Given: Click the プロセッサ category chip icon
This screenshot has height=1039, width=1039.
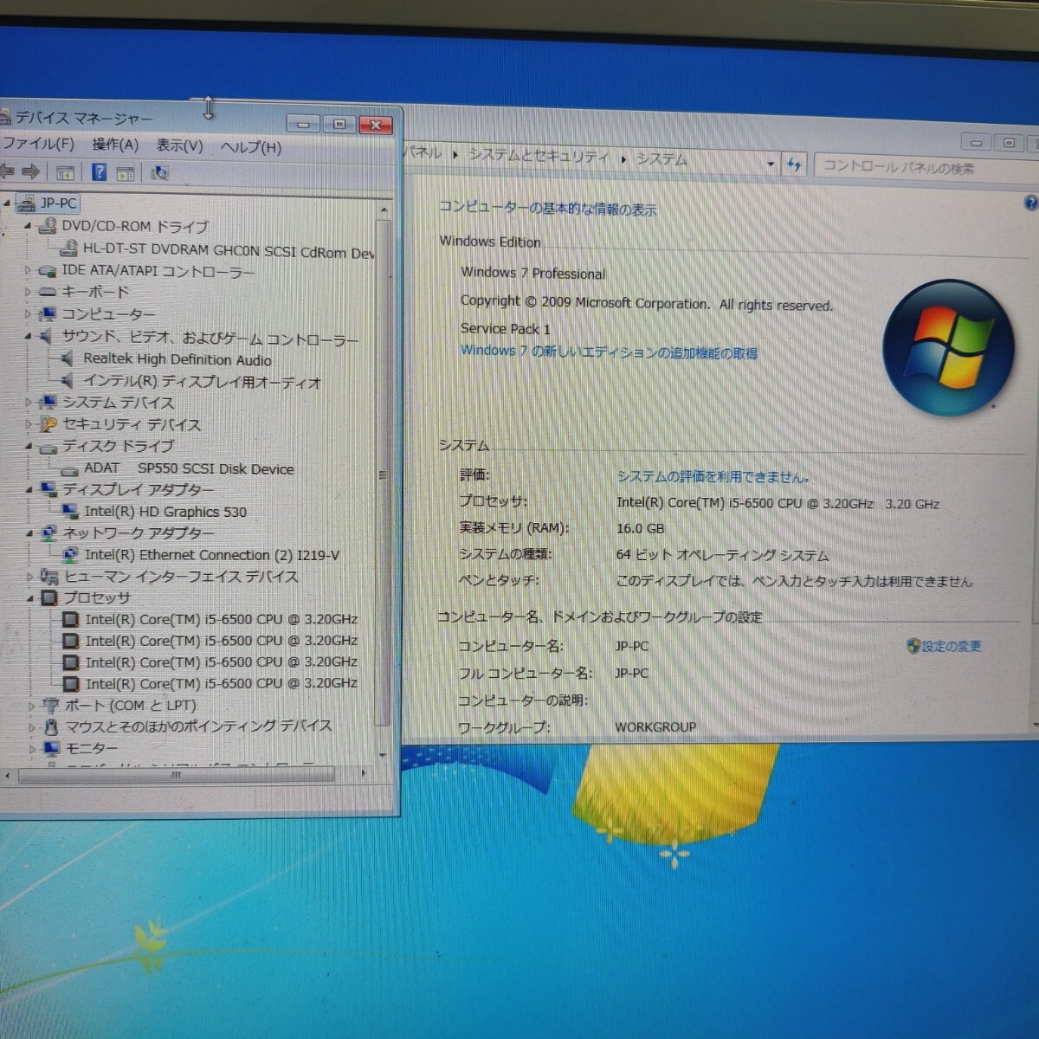Looking at the screenshot, I should (50, 597).
